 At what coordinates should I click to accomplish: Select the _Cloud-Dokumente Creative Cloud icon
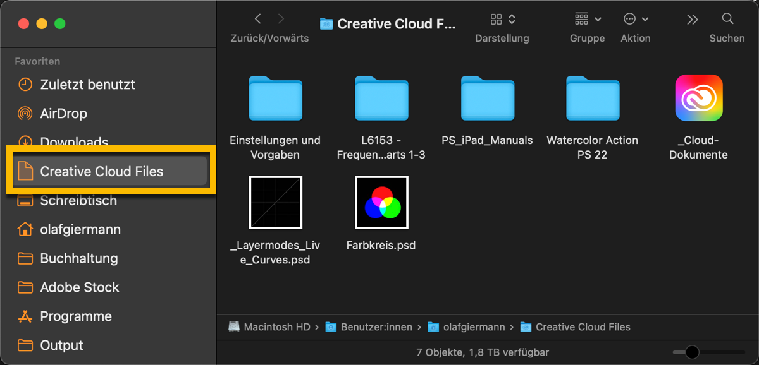[x=699, y=98]
